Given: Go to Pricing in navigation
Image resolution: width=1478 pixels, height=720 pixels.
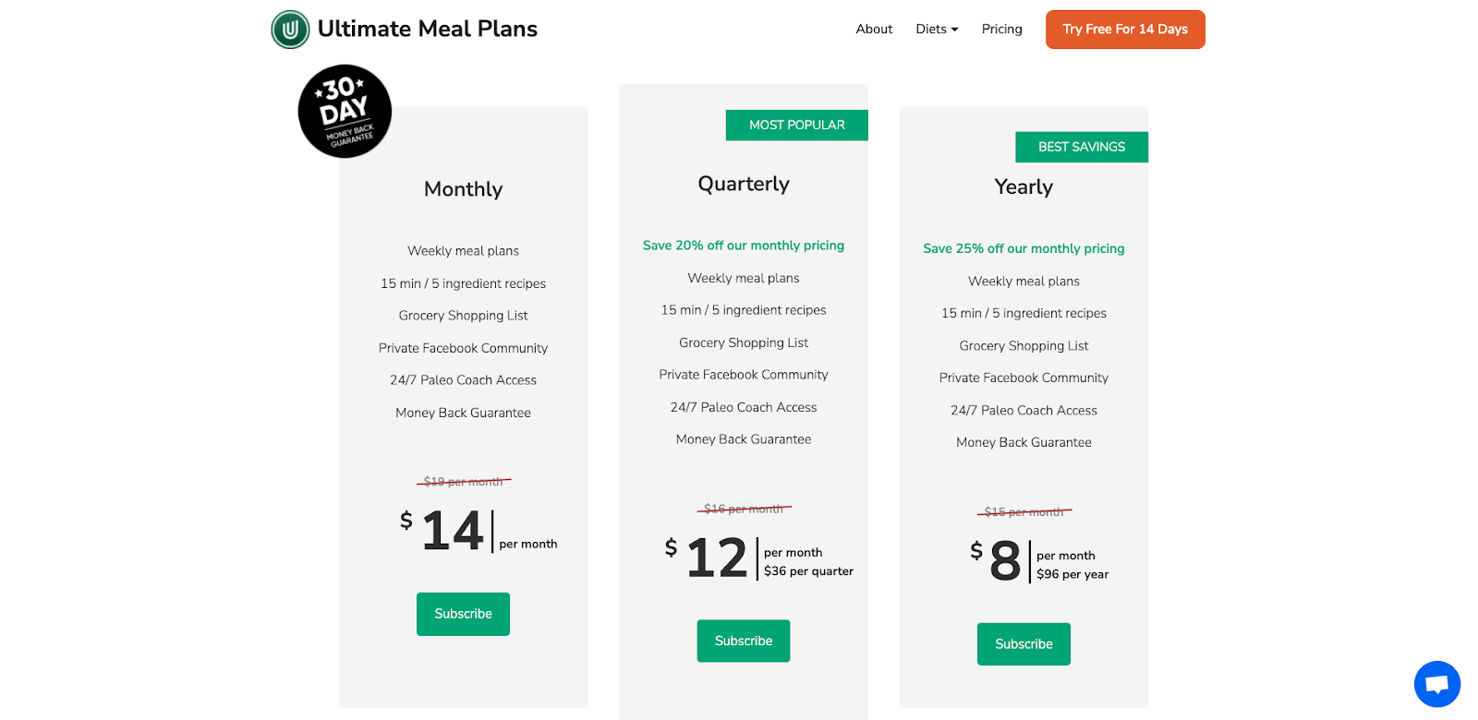Looking at the screenshot, I should 1001,30.
